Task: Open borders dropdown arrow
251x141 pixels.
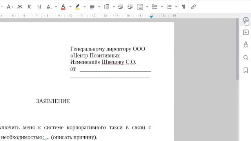Action: coord(147,7)
